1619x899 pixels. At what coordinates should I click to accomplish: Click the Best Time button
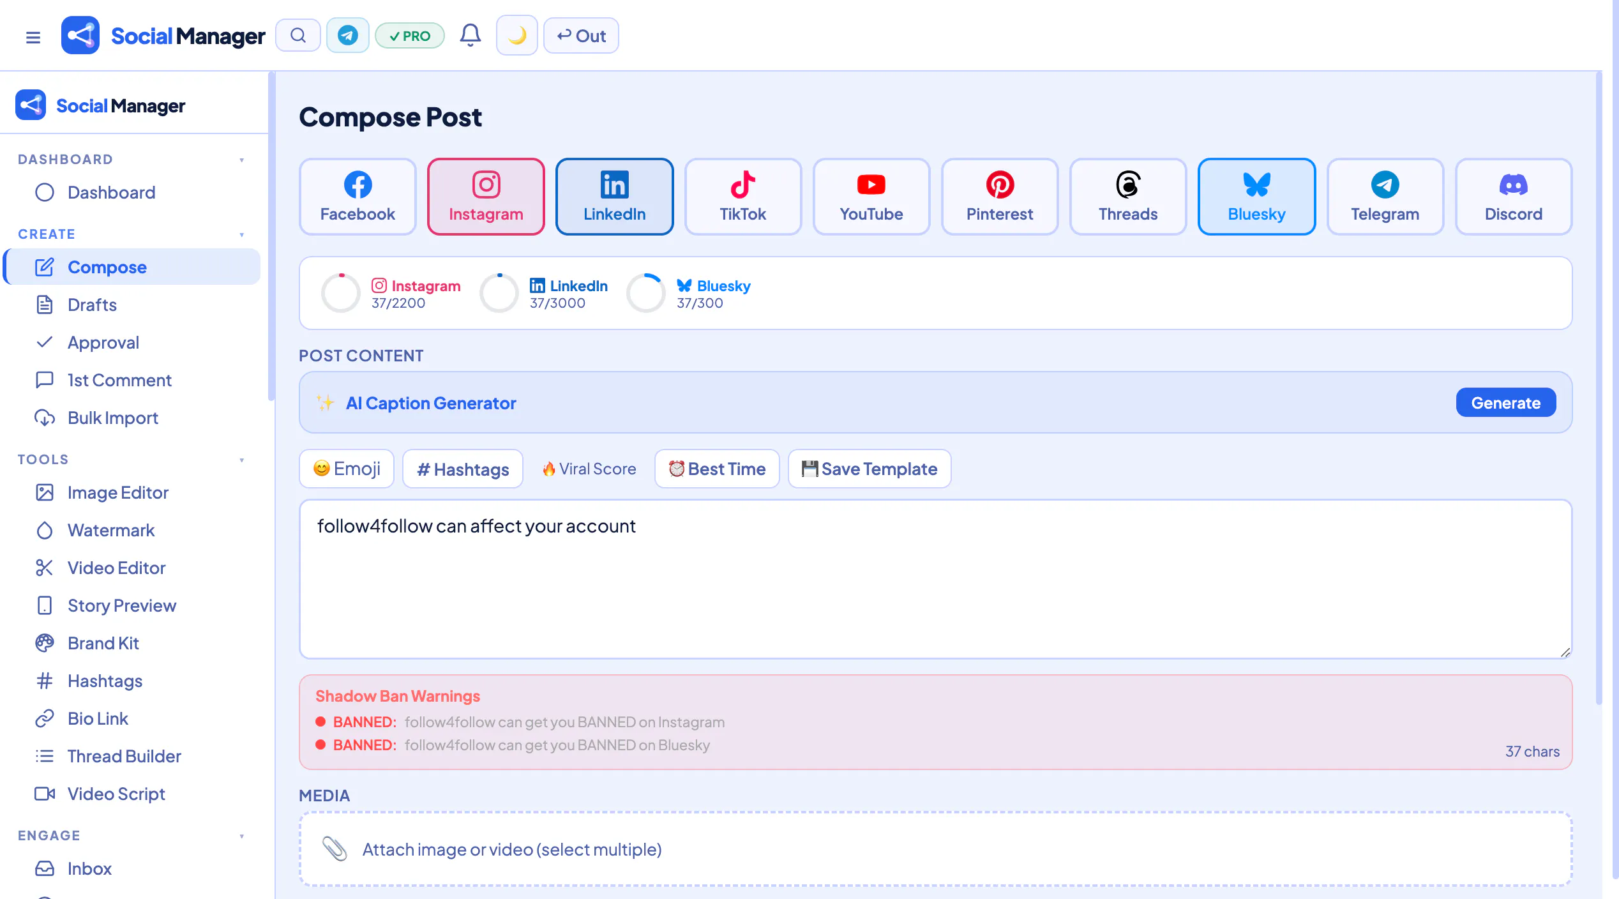pyautogui.click(x=717, y=469)
